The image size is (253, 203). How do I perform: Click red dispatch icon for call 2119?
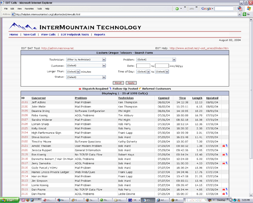[224, 155]
